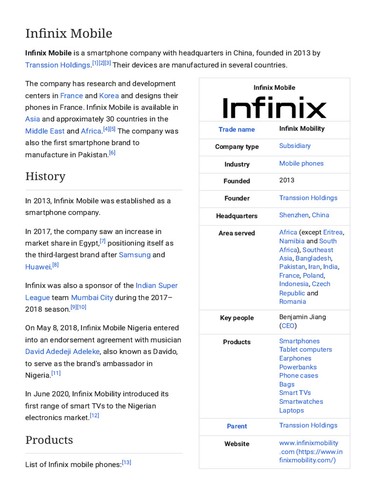Open the Mobile phones industry link
375x500 pixels.
click(x=301, y=163)
